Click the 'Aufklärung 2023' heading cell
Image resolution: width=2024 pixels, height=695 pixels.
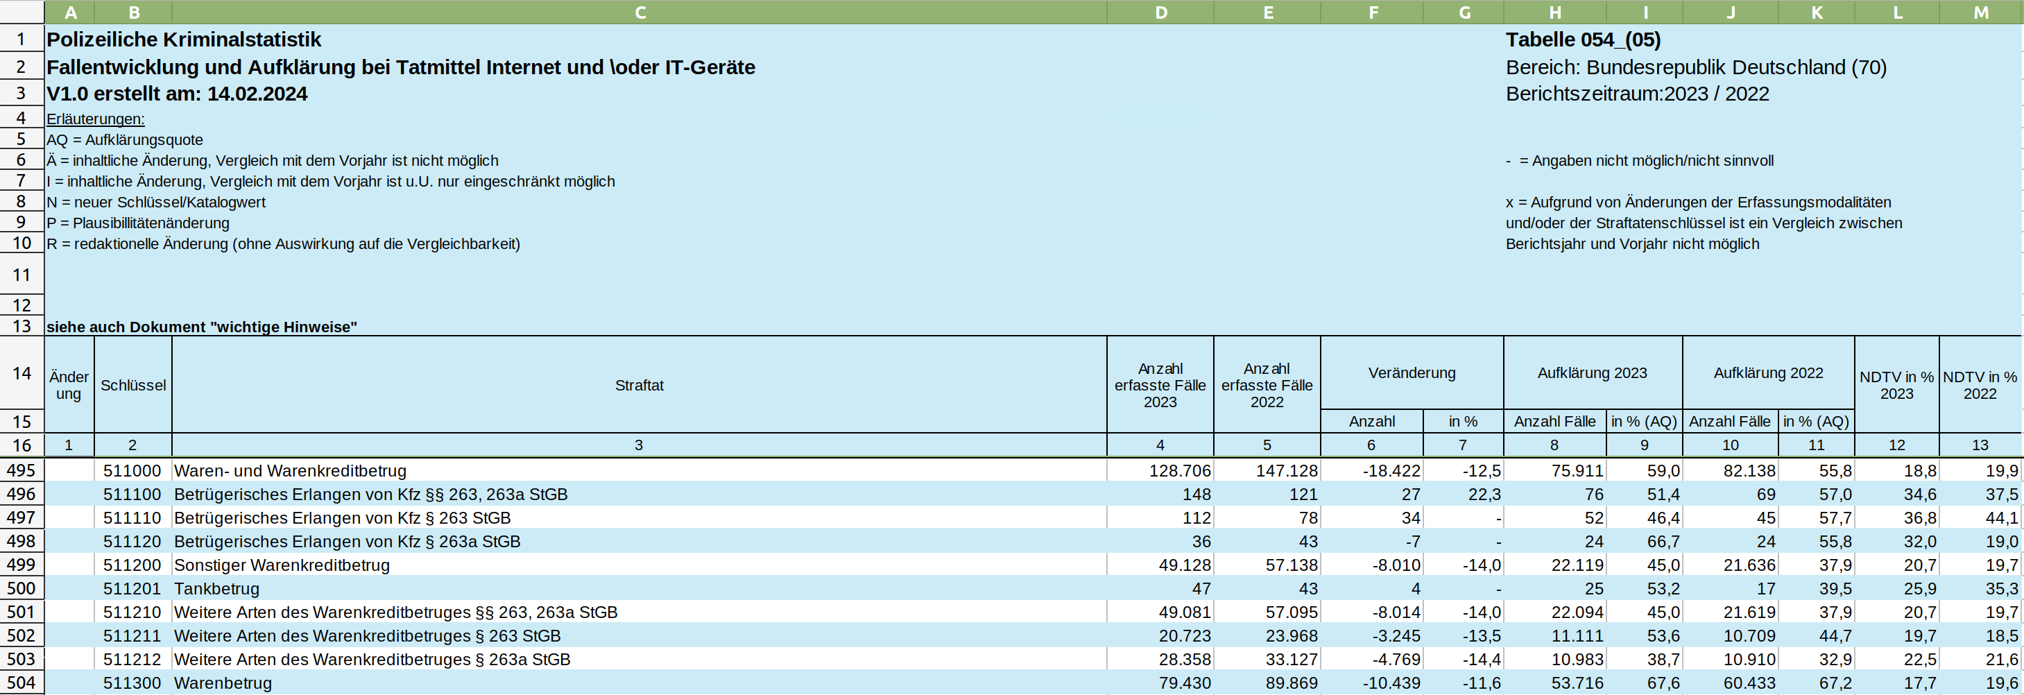click(x=1593, y=373)
